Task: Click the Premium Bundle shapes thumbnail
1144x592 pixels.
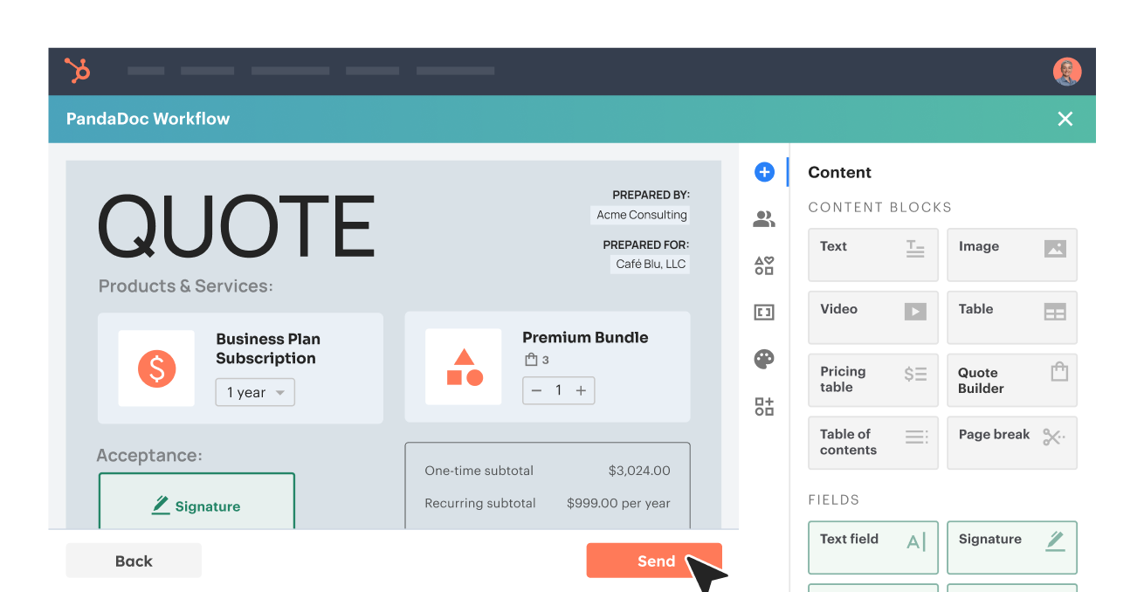Action: [x=464, y=367]
